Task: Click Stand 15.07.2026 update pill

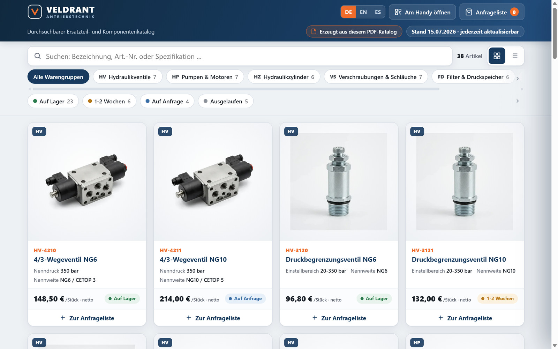Action: coord(465,31)
